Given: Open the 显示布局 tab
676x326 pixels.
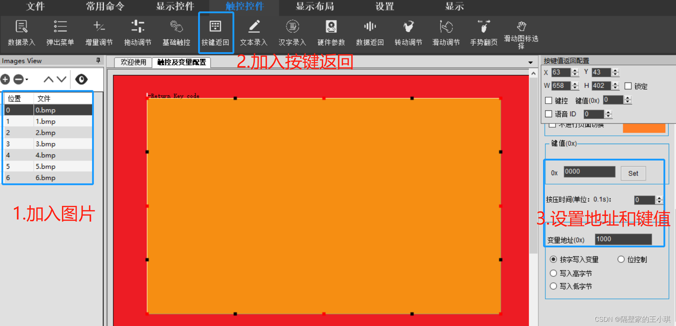Looking at the screenshot, I should 315,6.
